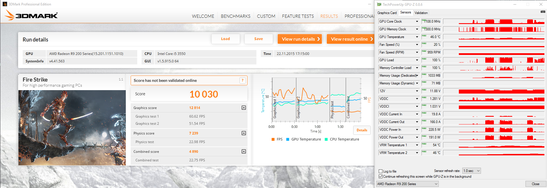
Task: Open Fan Speed (%) sensor dropdown
Action: coord(417,45)
